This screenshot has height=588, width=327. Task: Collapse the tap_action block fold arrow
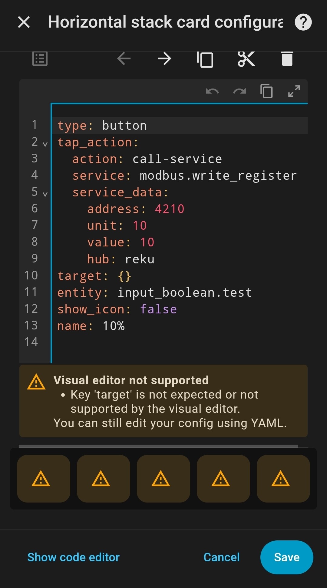tap(45, 144)
